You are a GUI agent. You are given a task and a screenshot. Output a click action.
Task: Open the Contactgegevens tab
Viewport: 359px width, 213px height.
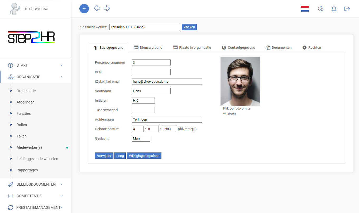(238, 47)
